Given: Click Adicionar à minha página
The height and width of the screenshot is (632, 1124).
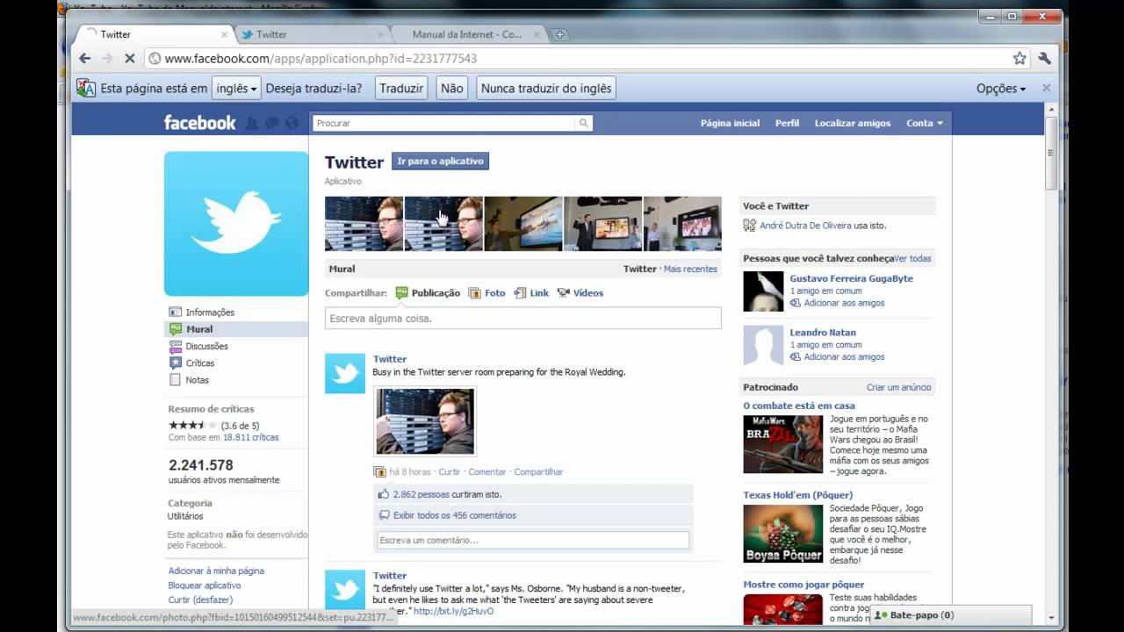Looking at the screenshot, I should coord(216,571).
